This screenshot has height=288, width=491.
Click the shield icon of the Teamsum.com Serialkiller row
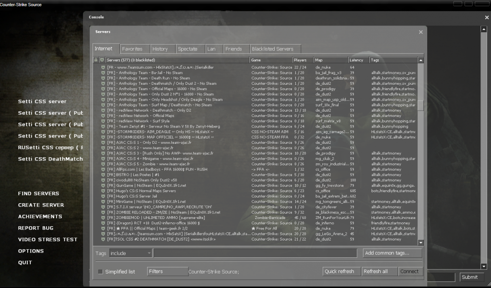pos(103,67)
